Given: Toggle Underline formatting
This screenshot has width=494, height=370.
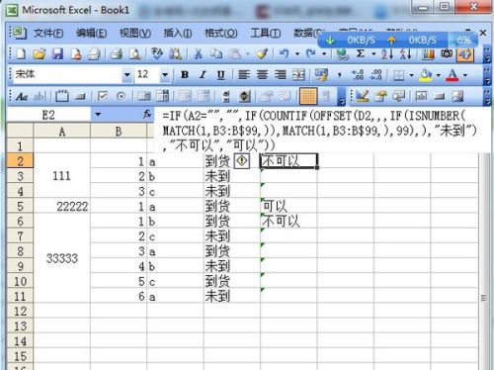Looking at the screenshot, I should tap(221, 75).
